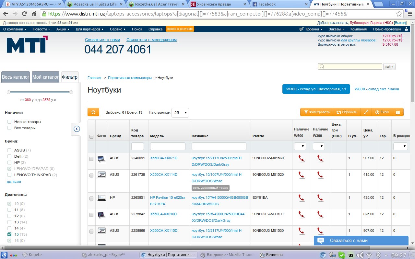This screenshot has height=259, width=415.
Task: Switch to the 'Мой каталог' tab
Action: click(46, 77)
